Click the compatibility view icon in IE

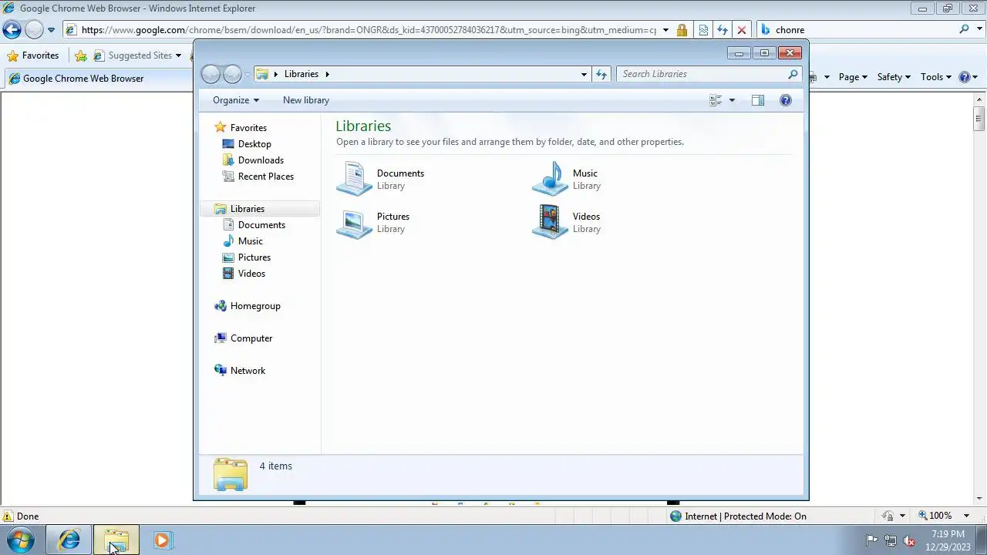pyautogui.click(x=703, y=30)
